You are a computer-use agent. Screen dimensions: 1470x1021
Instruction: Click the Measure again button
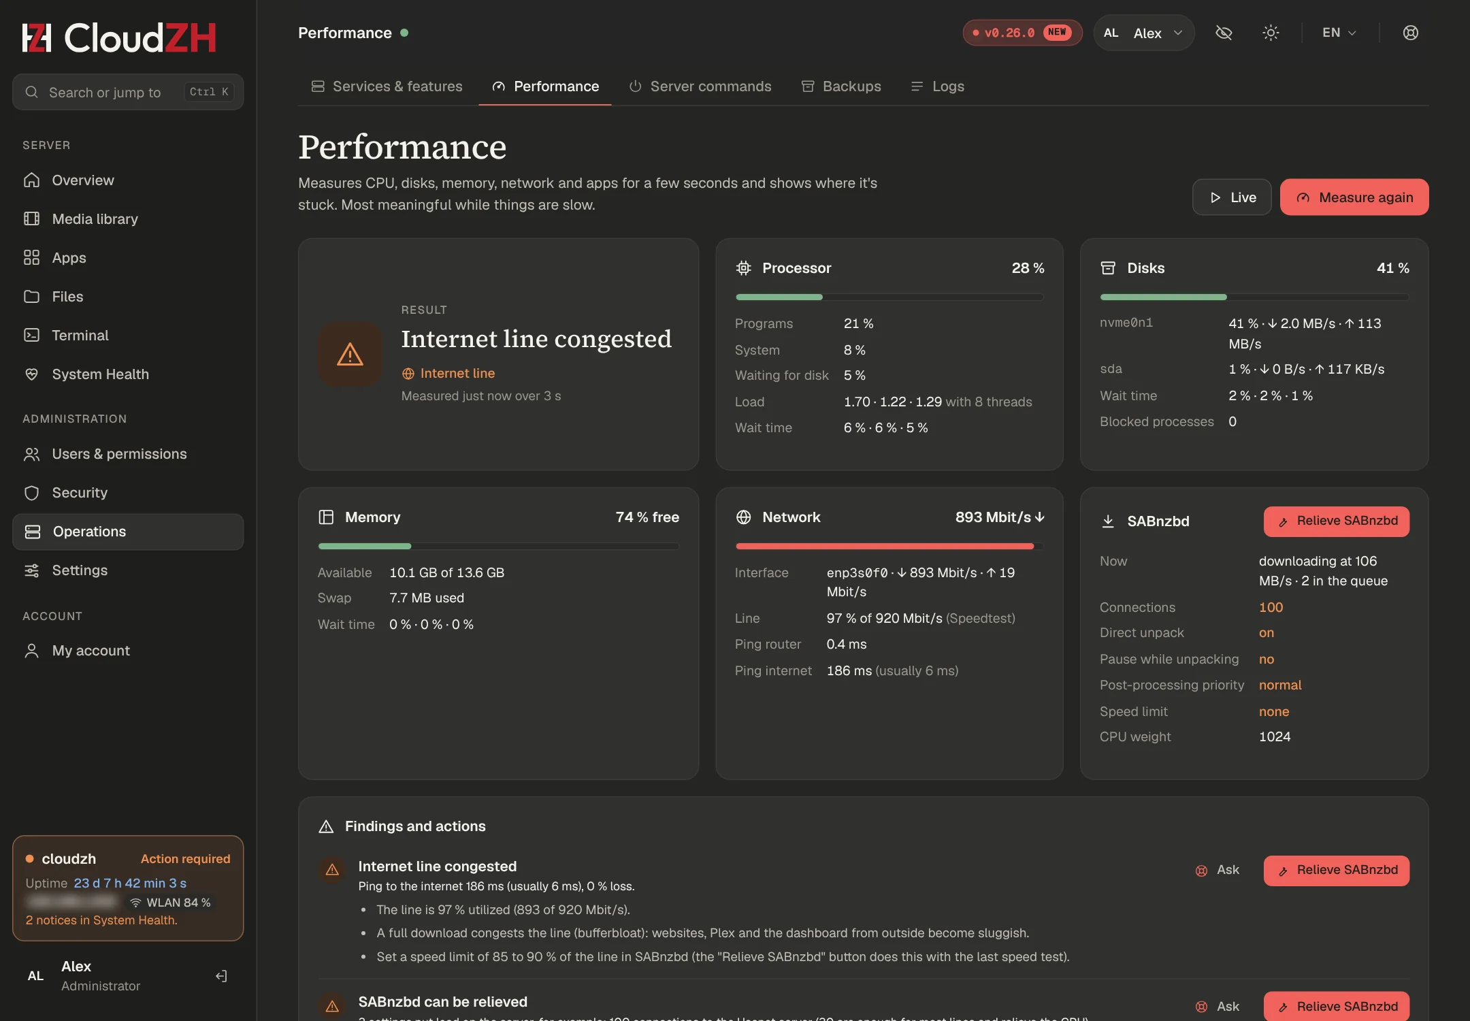coord(1354,197)
